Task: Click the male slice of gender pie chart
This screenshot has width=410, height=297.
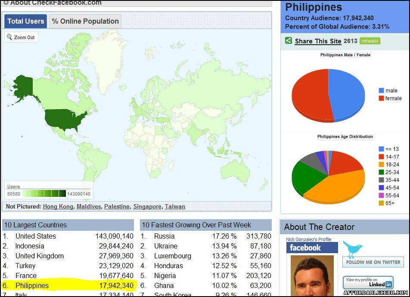Action: point(348,94)
